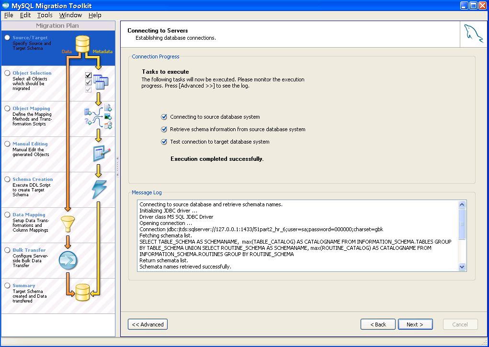Select the Bulk Transfer step radio button
Image resolution: width=489 pixels, height=347 pixels.
pyautogui.click(x=7, y=250)
